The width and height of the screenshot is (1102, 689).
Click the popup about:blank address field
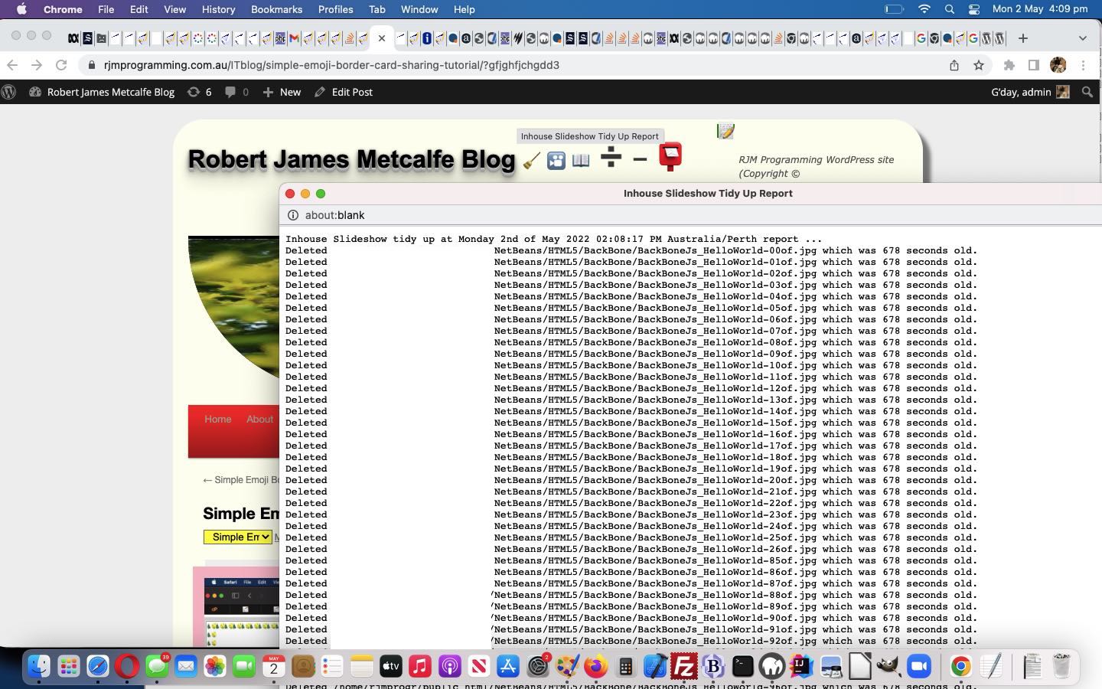[x=334, y=215]
